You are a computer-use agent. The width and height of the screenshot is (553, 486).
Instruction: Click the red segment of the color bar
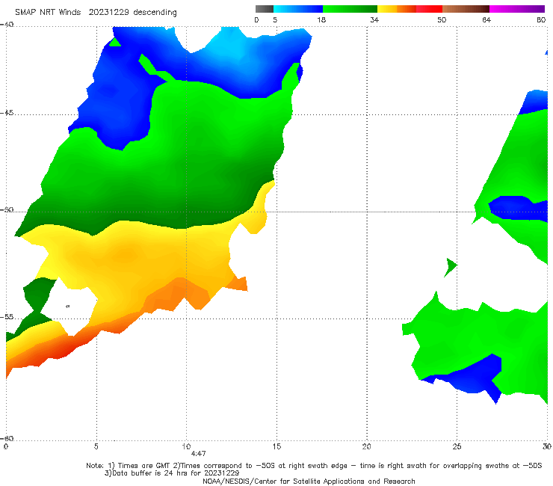pyautogui.click(x=429, y=9)
